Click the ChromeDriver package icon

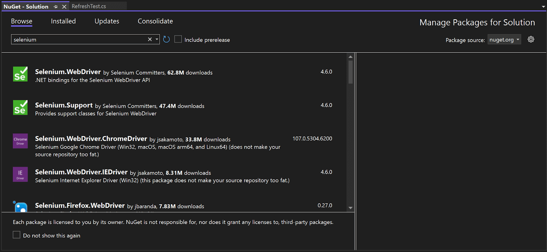click(x=20, y=141)
